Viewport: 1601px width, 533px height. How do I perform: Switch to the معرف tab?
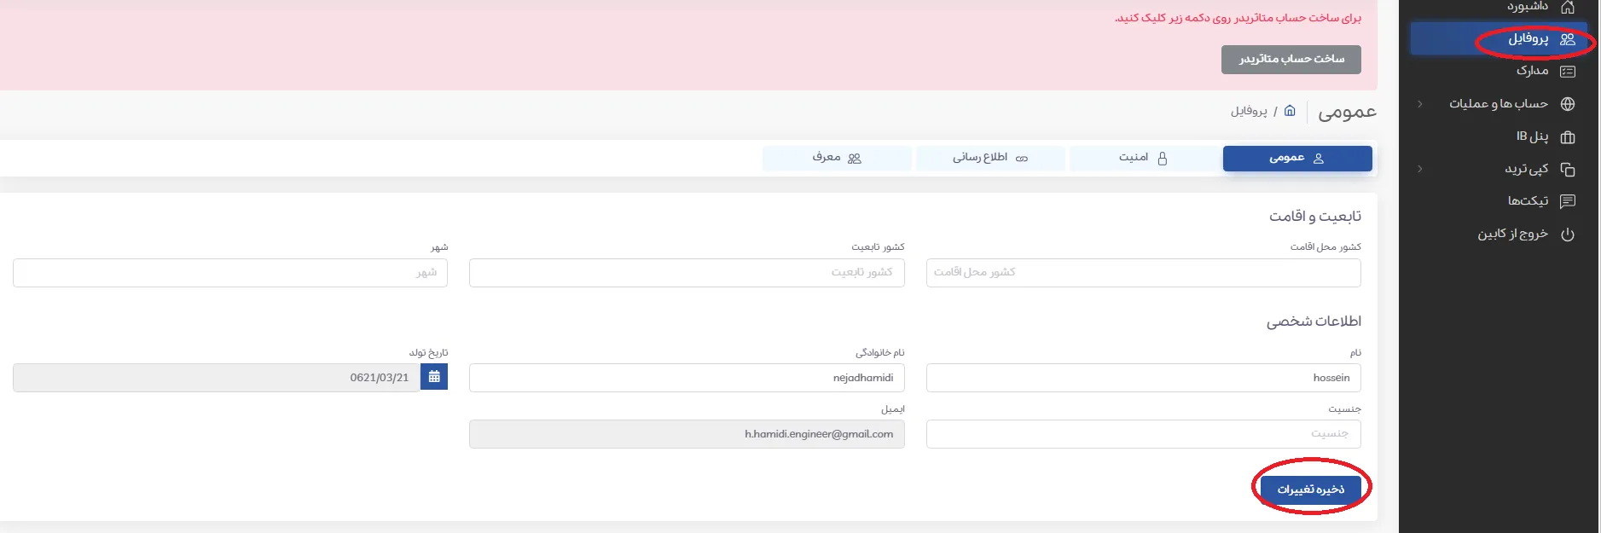[837, 159]
